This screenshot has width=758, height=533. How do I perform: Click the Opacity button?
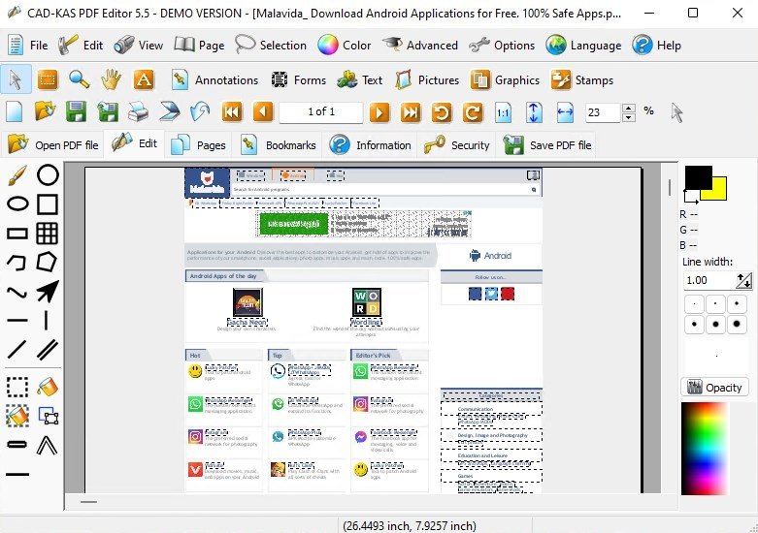point(715,388)
